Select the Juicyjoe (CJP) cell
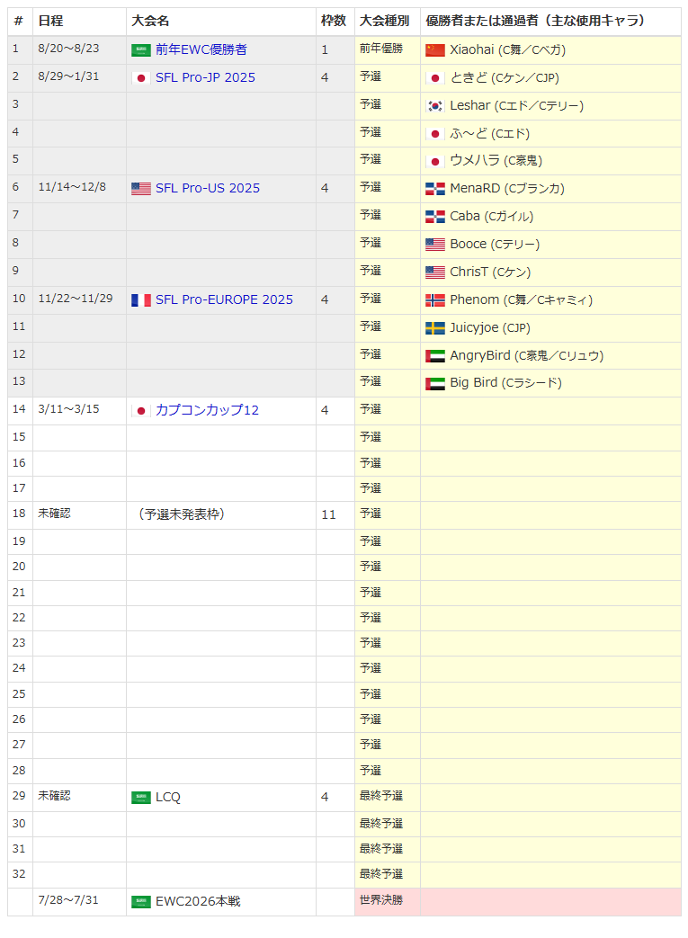Image resolution: width=688 pixels, height=938 pixels. (550, 328)
